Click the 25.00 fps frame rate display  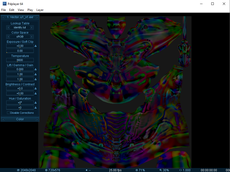click(x=115, y=170)
